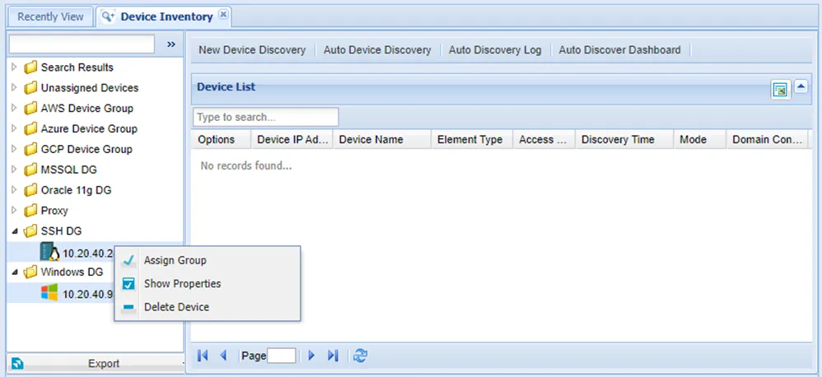
Task: Select the AWS Device Group folder icon
Action: click(x=31, y=108)
